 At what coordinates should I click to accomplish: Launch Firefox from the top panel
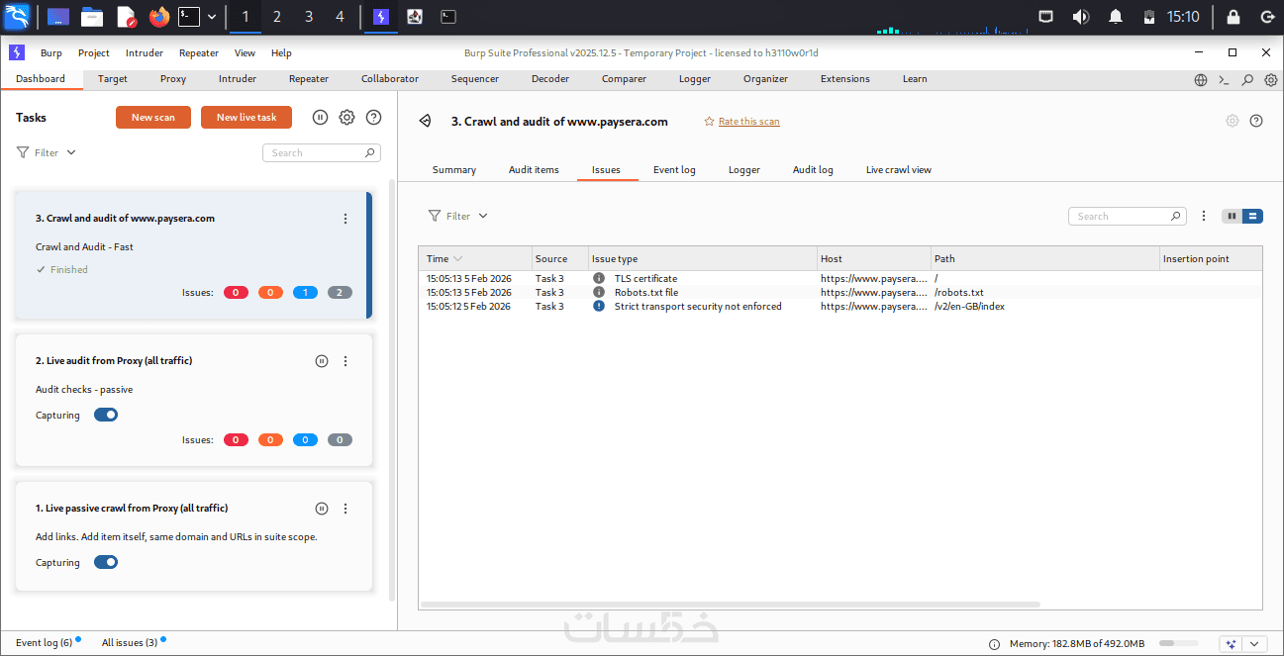[x=158, y=16]
